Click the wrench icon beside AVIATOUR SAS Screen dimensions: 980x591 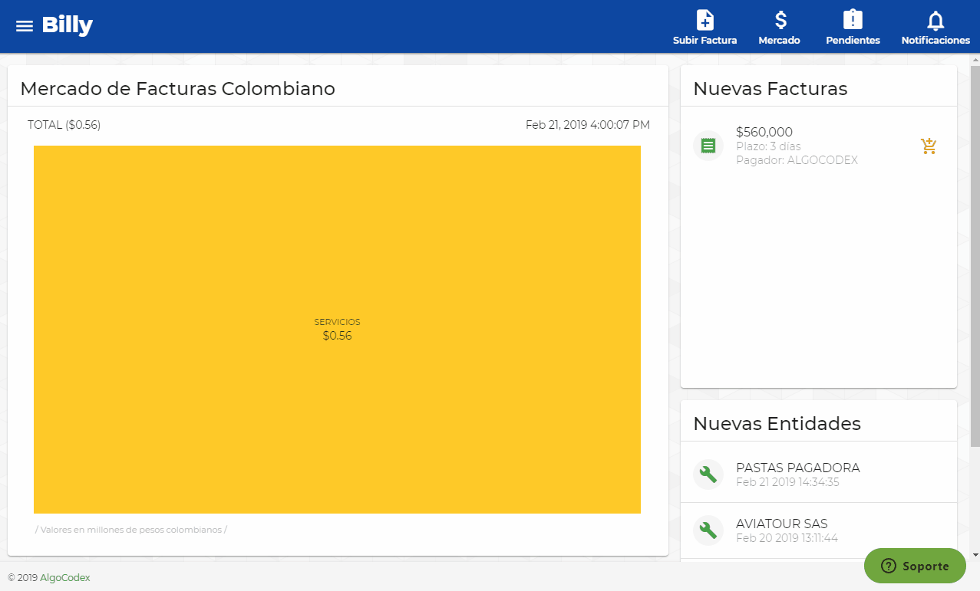pyautogui.click(x=708, y=530)
